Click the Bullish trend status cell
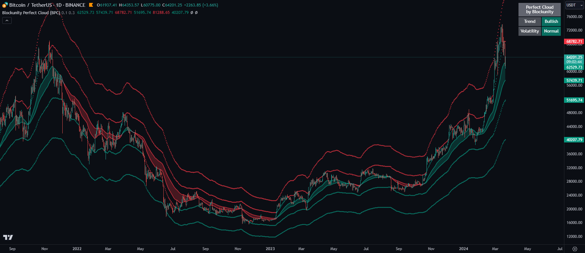 click(x=551, y=21)
